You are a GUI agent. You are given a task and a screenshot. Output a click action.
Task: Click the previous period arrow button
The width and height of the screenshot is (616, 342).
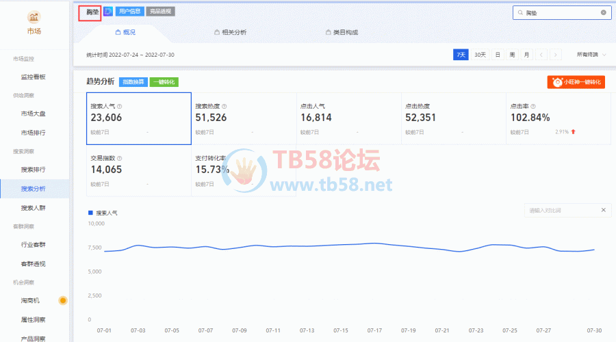tap(541, 55)
